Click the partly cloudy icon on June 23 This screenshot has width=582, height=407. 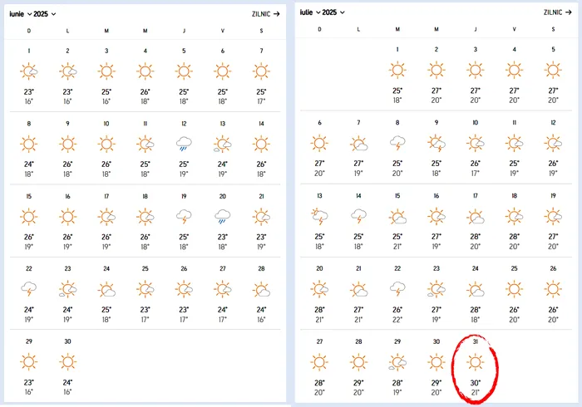tap(67, 289)
